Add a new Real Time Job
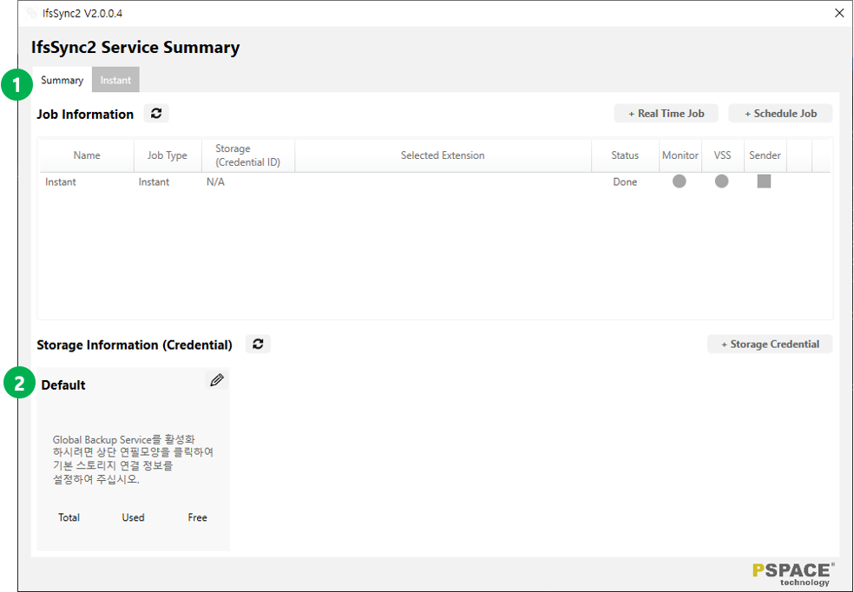Viewport: 854px width, 592px height. click(x=666, y=114)
